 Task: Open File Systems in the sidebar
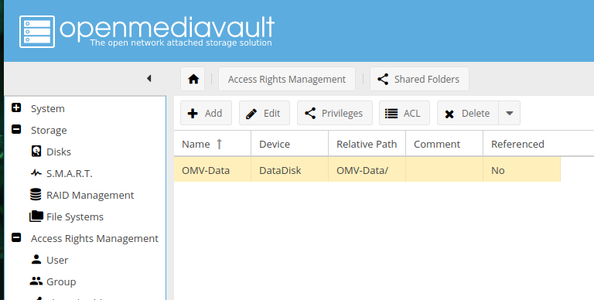[x=75, y=216]
